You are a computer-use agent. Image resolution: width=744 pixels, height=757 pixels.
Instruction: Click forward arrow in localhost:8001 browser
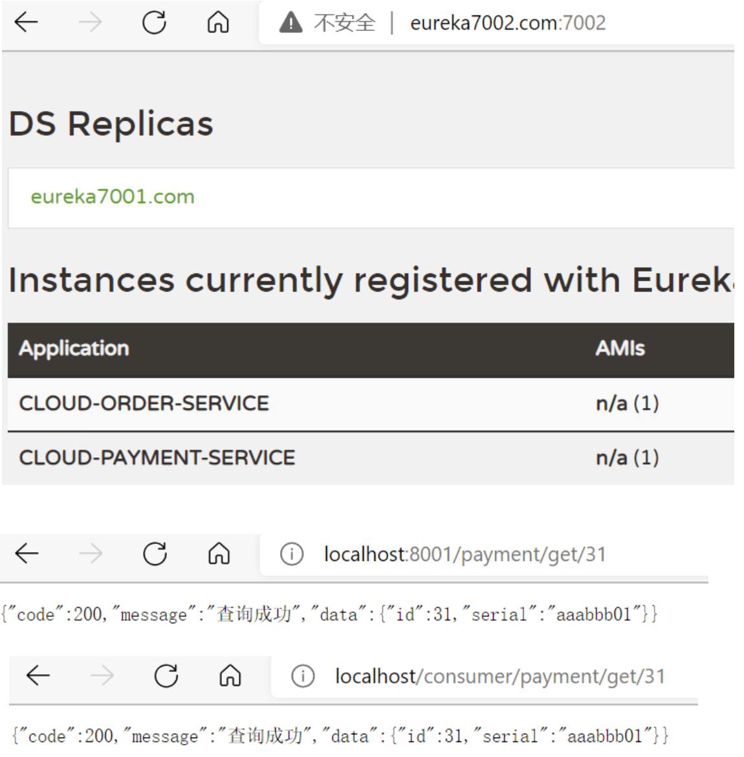(x=91, y=553)
